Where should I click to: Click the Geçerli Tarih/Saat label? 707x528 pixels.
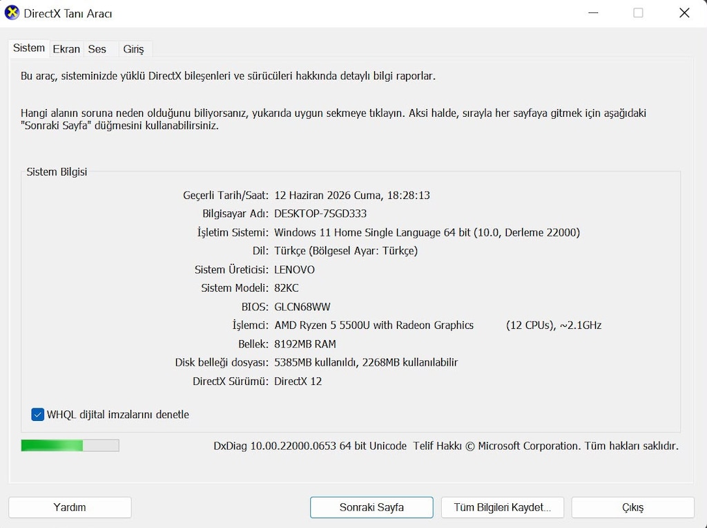coord(226,196)
